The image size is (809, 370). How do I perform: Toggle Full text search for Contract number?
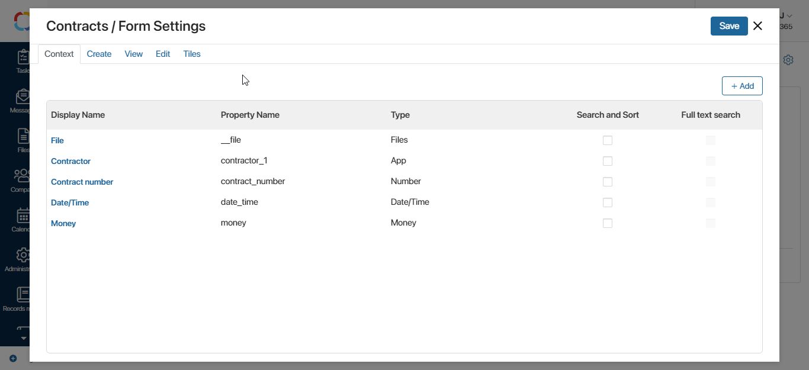coord(711,182)
